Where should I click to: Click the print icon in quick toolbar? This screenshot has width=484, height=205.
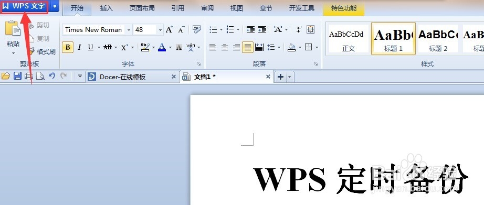(x=29, y=76)
